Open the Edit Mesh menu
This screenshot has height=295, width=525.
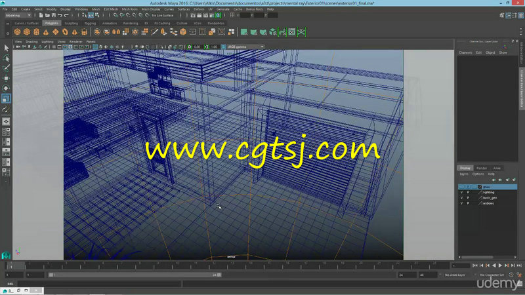coord(111,9)
